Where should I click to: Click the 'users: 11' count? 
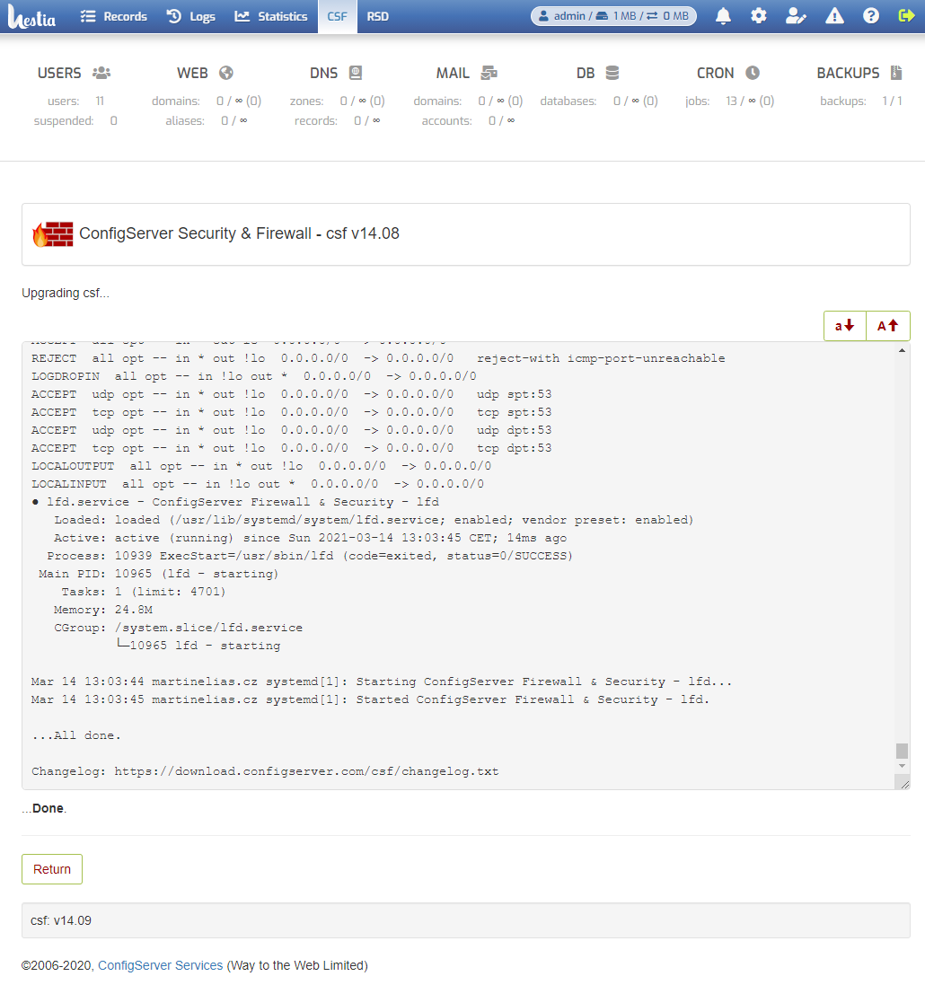(76, 101)
